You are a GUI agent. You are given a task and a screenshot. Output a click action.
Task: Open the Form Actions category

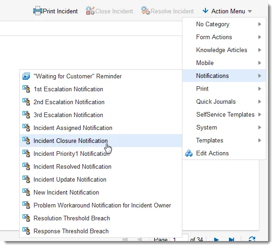(x=224, y=37)
